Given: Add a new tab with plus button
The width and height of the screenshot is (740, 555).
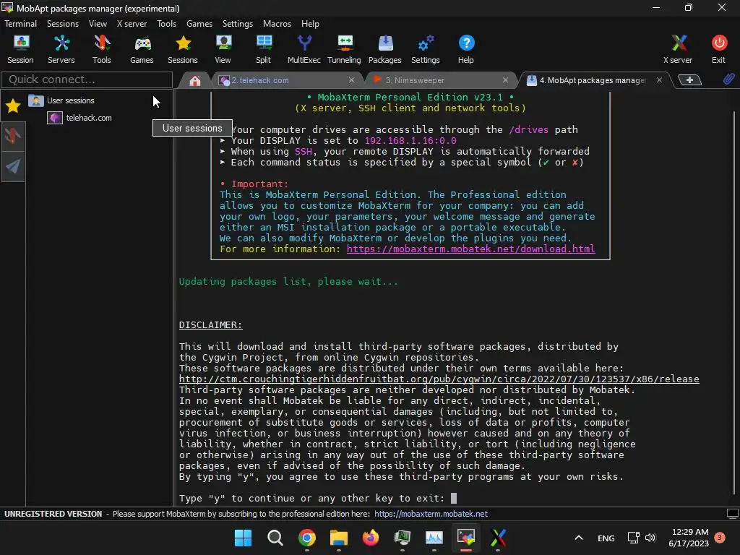Looking at the screenshot, I should (x=689, y=80).
